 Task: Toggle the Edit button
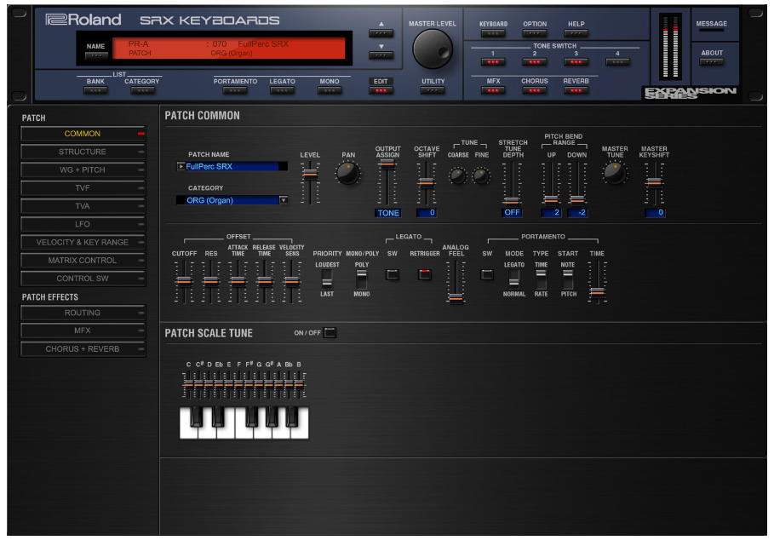tap(381, 91)
